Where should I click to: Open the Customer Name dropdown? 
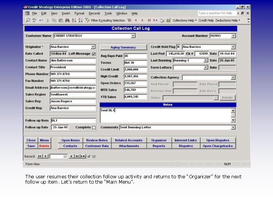133,36
